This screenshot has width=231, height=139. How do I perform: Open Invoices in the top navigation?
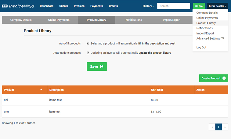click(x=79, y=6)
